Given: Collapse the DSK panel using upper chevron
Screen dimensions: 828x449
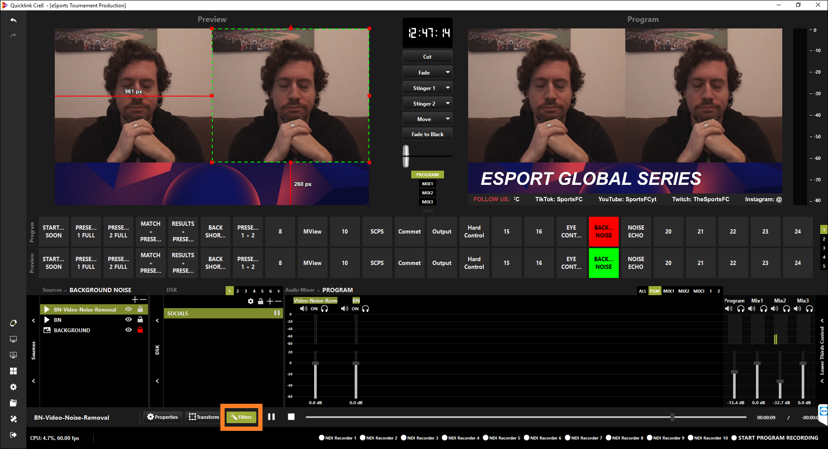Looking at the screenshot, I should click(157, 321).
